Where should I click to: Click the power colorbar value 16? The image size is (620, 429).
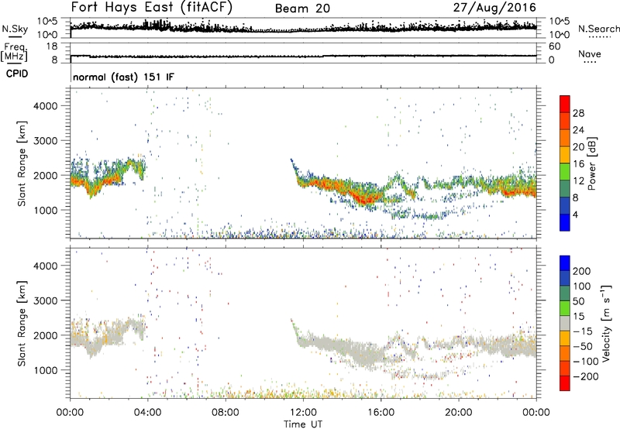click(x=578, y=164)
